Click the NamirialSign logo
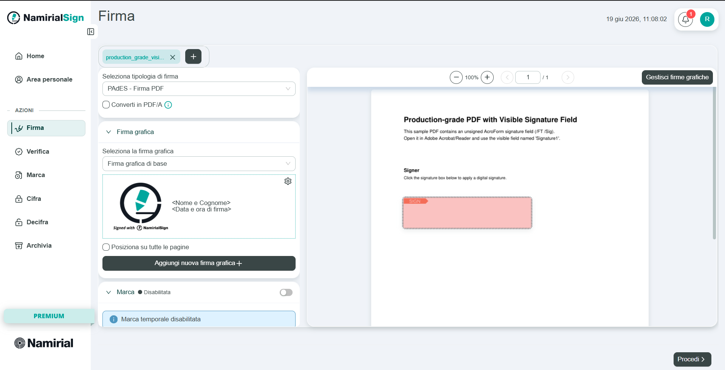The width and height of the screenshot is (725, 370). [x=46, y=18]
